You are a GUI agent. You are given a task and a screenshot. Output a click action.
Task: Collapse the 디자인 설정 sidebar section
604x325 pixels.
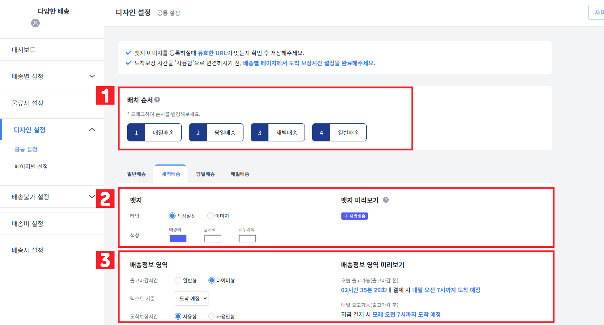tap(92, 129)
